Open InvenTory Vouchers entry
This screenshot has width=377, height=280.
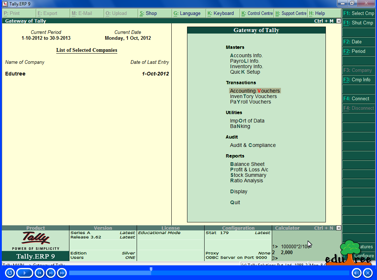254,96
